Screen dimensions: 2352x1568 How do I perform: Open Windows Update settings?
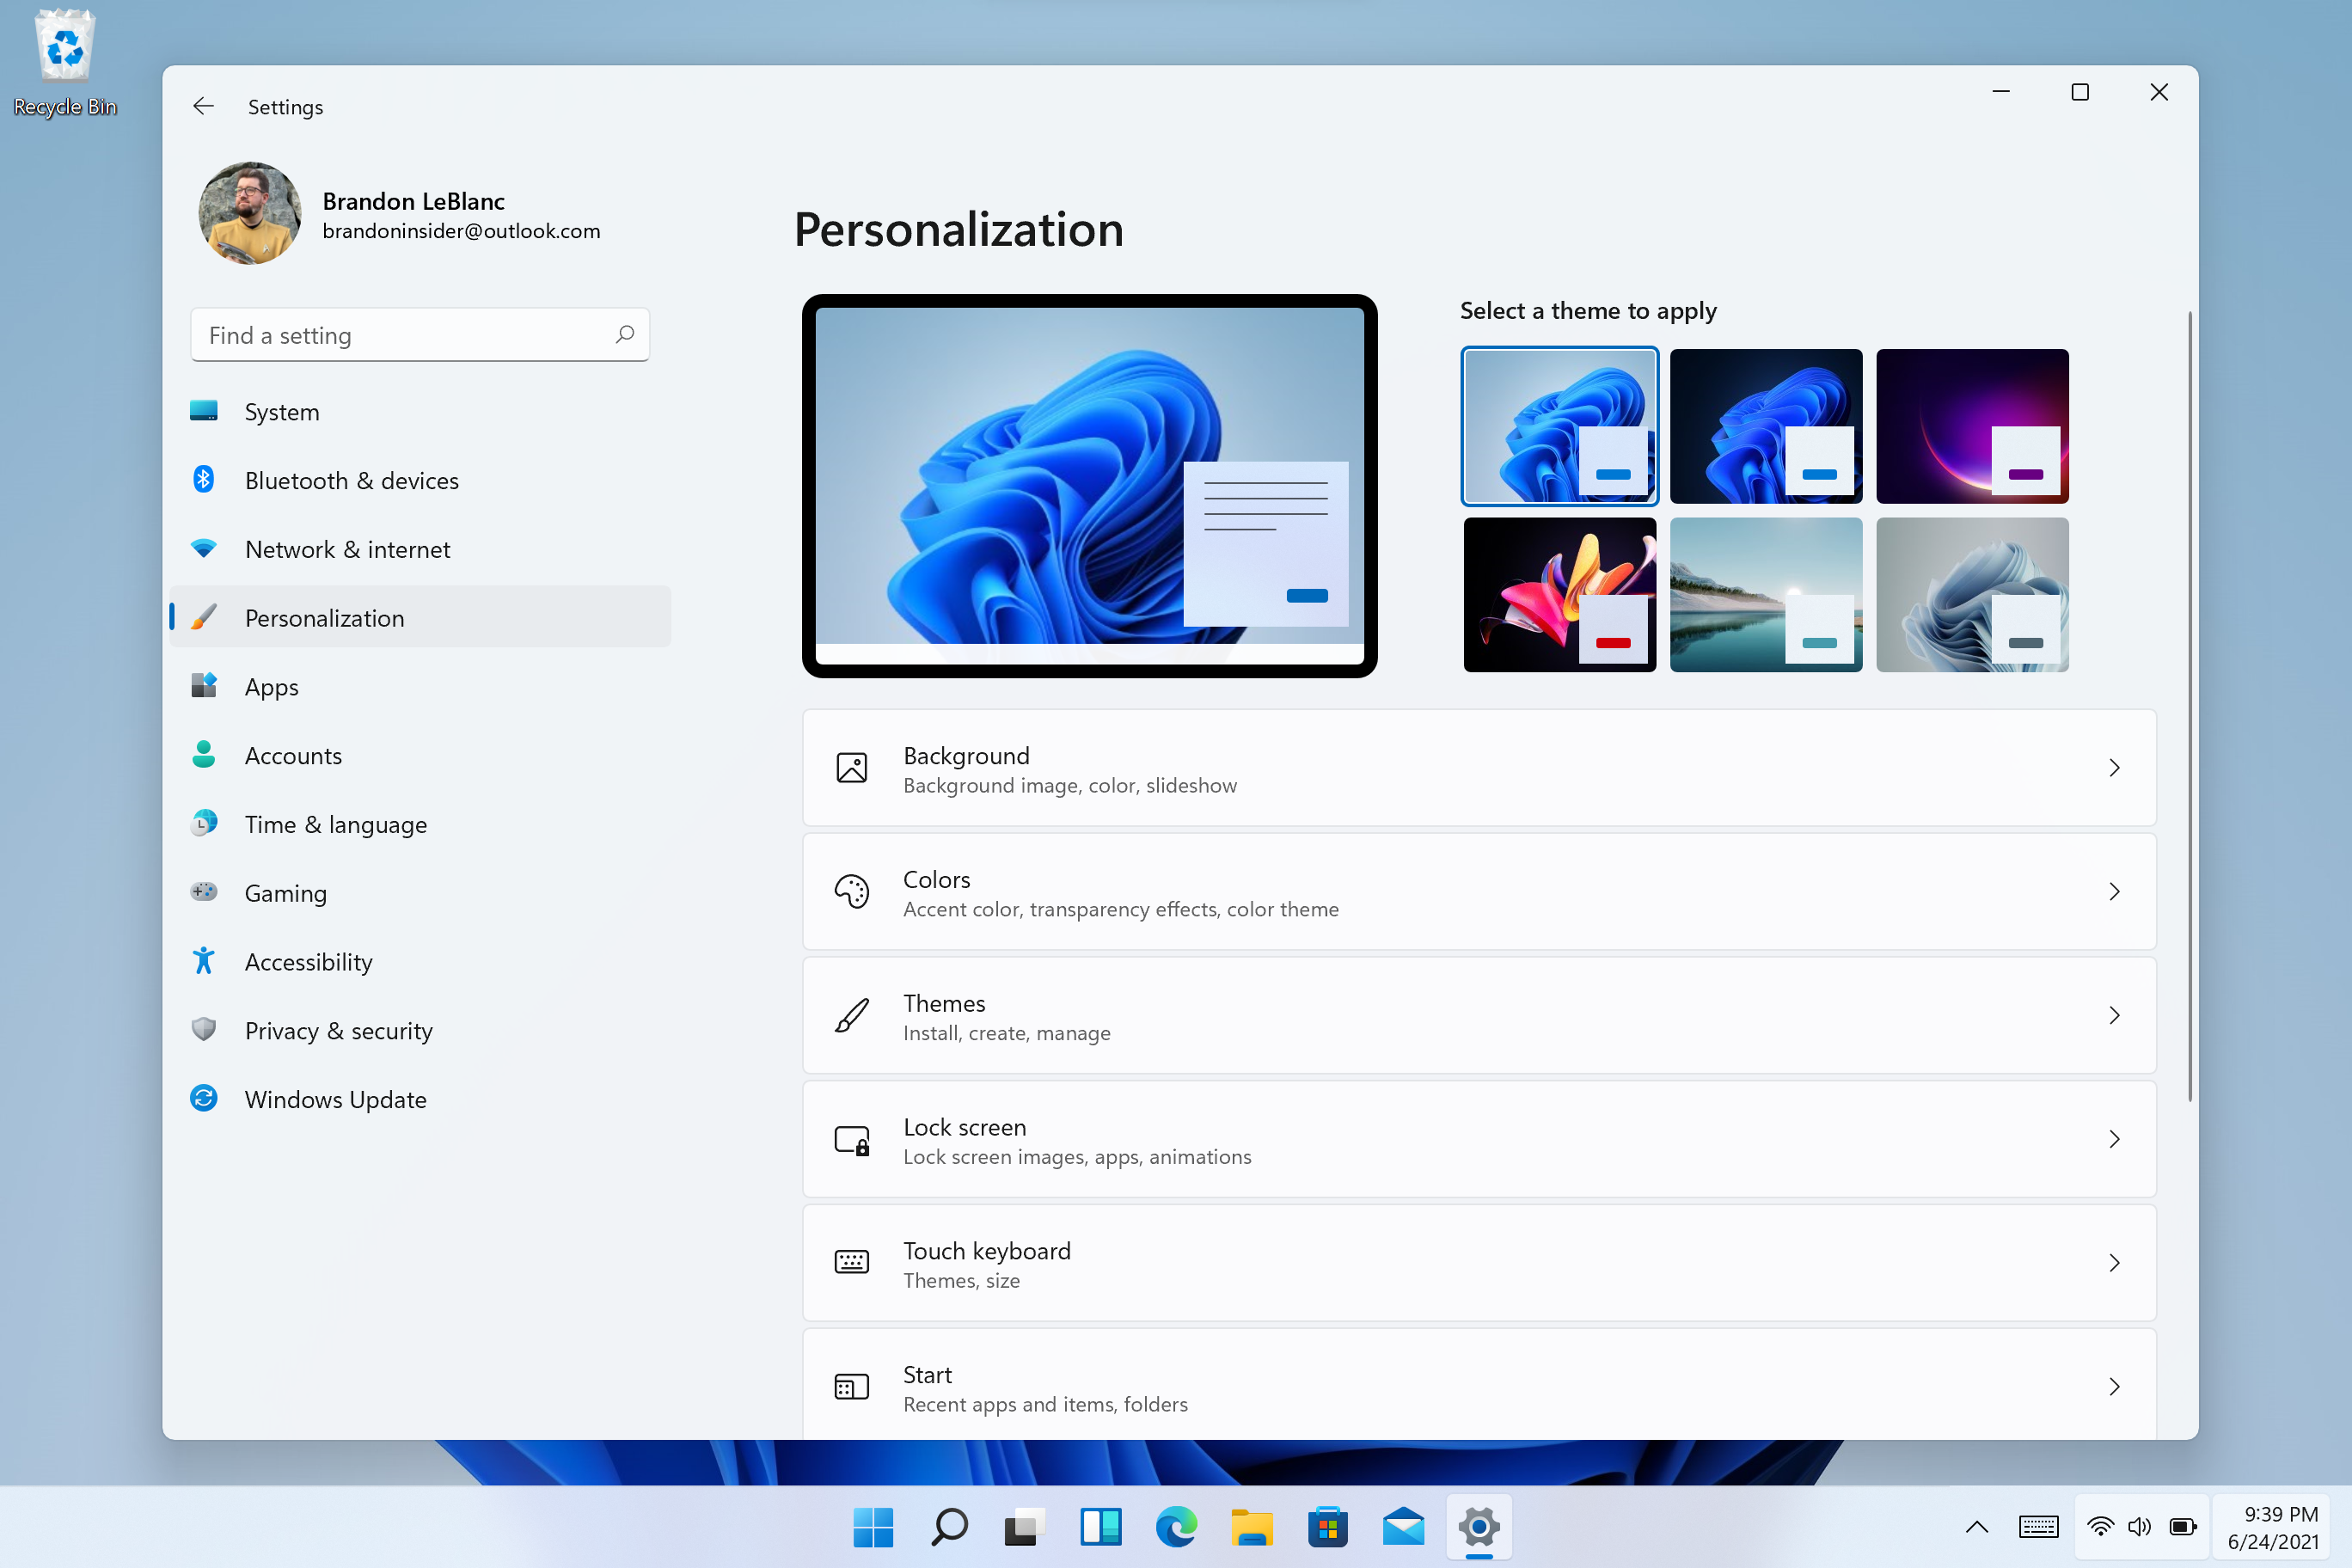pyautogui.click(x=334, y=1097)
